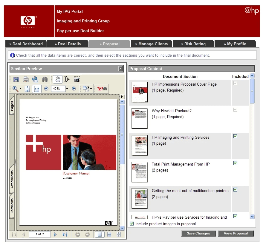Select the Why Hewlett Packard thumbnail
This screenshot has width=263, height=244.
coord(140,118)
